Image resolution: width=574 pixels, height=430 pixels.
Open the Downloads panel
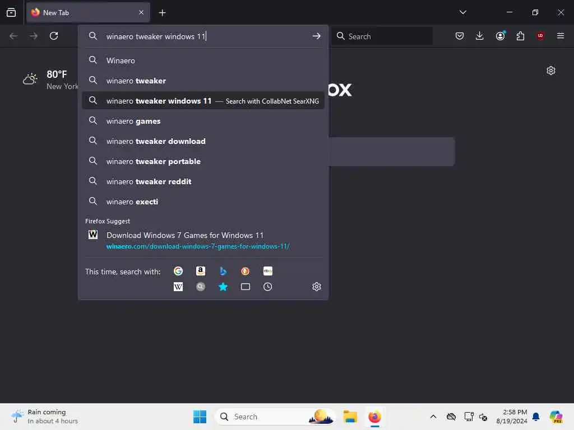pos(480,36)
